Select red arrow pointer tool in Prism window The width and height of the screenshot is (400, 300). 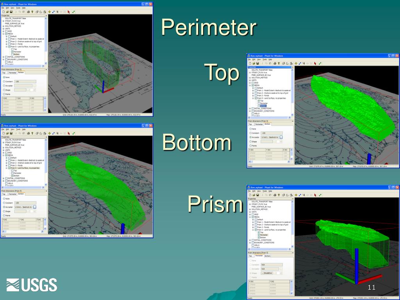coord(315,195)
